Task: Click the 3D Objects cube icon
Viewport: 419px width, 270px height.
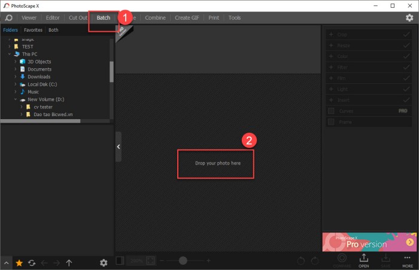Action: pyautogui.click(x=23, y=62)
